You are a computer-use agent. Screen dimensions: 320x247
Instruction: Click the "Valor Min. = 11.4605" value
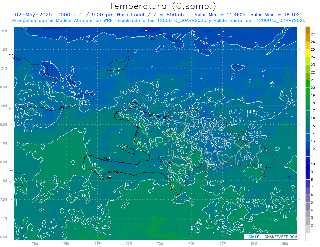click(x=220, y=15)
